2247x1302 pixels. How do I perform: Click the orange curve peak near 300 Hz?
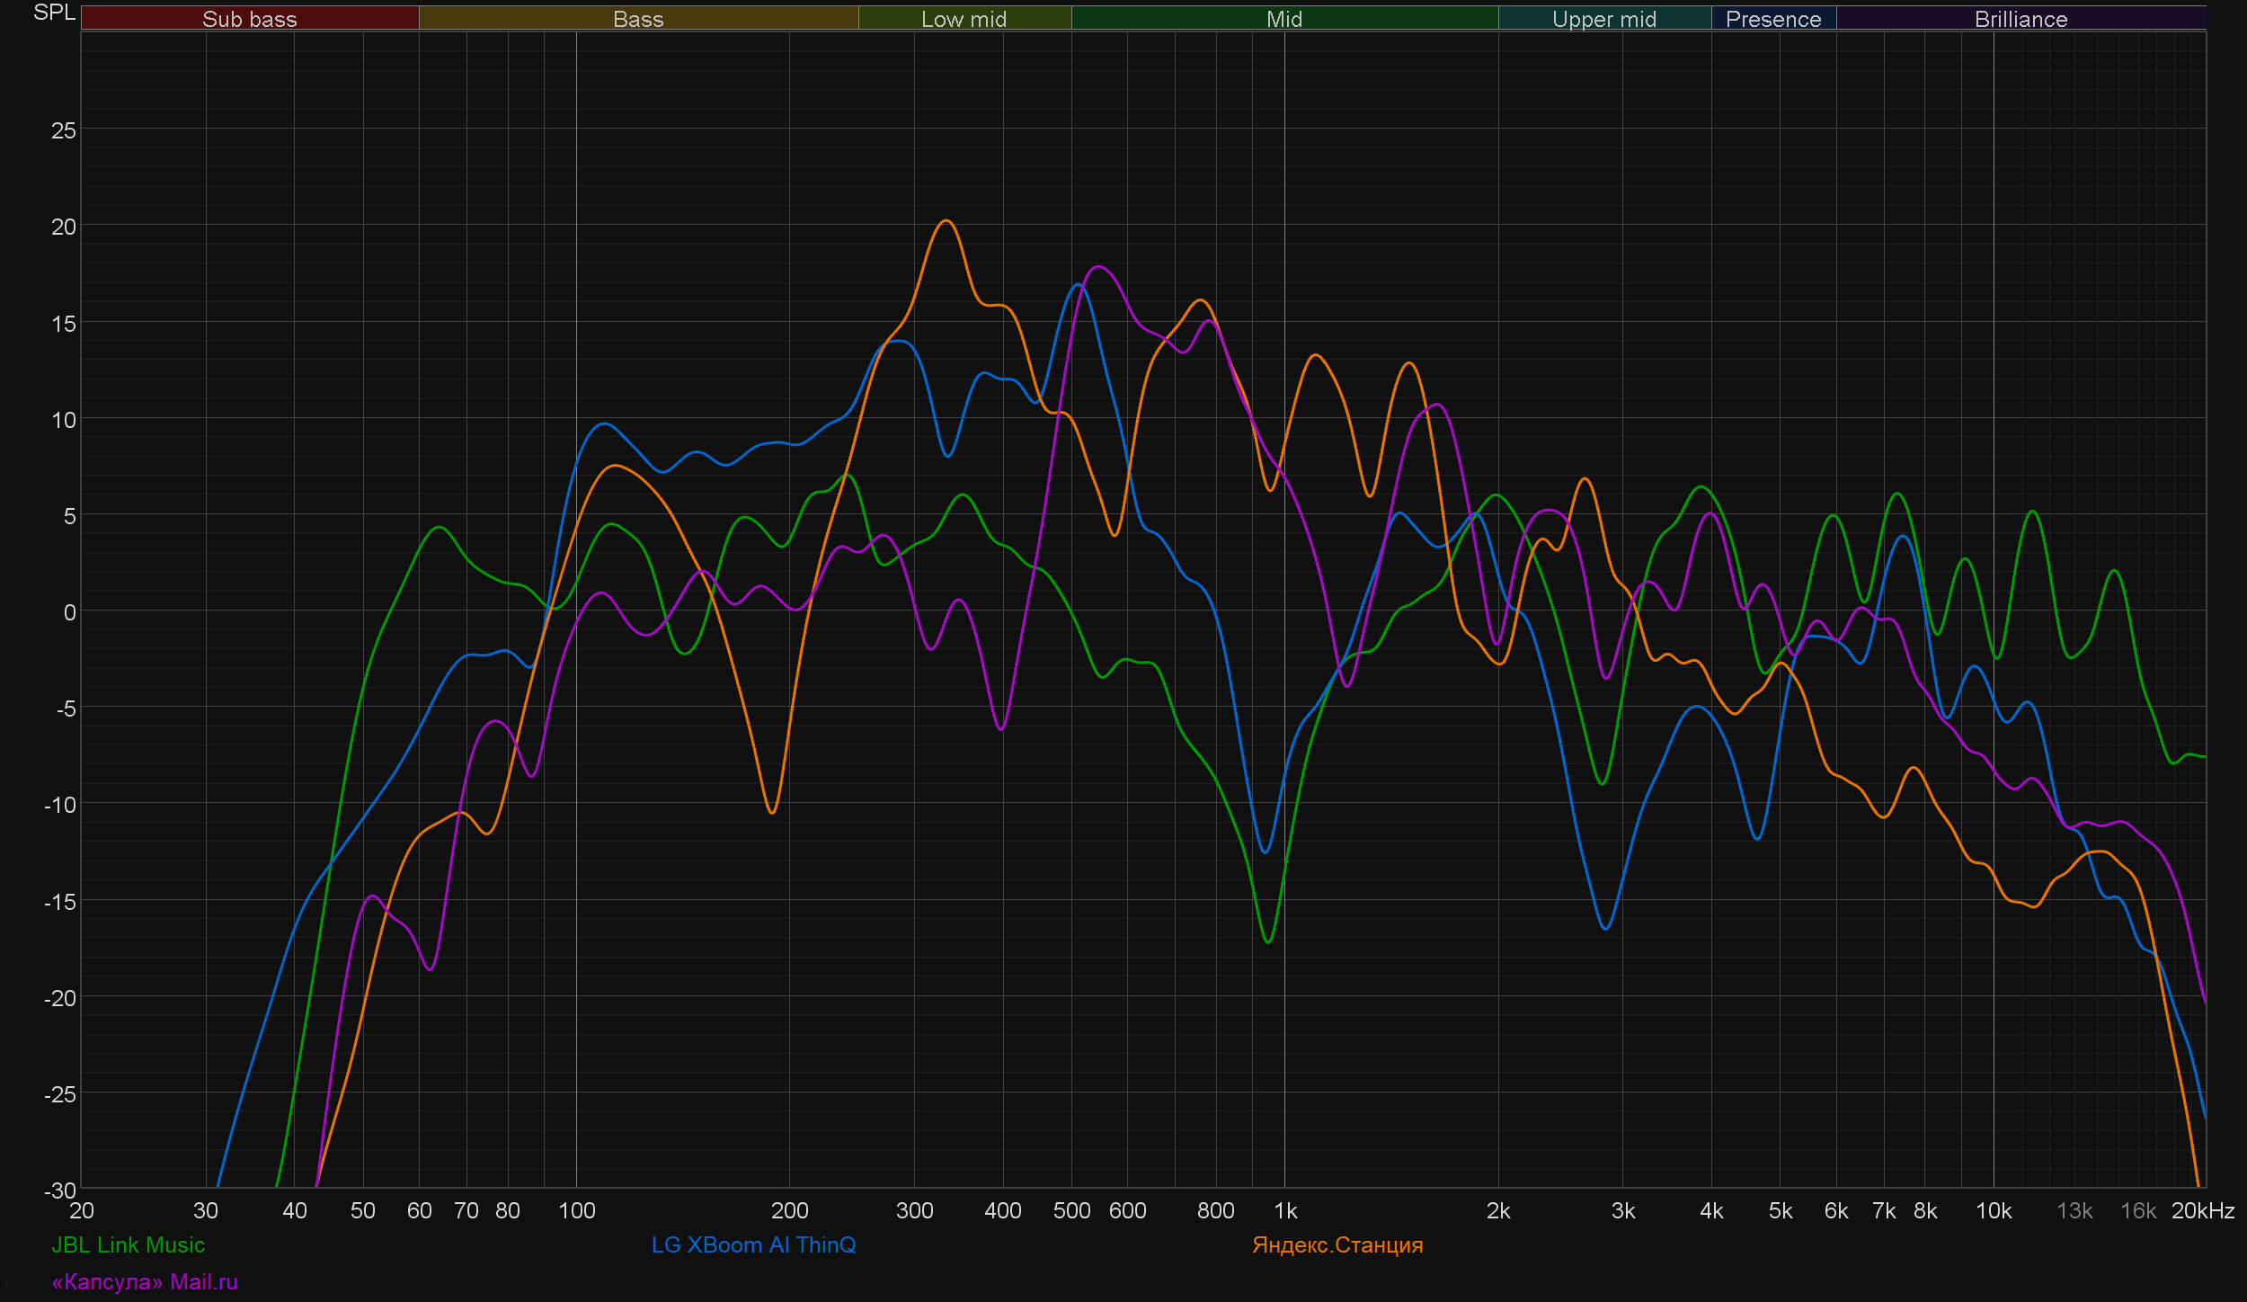click(946, 221)
